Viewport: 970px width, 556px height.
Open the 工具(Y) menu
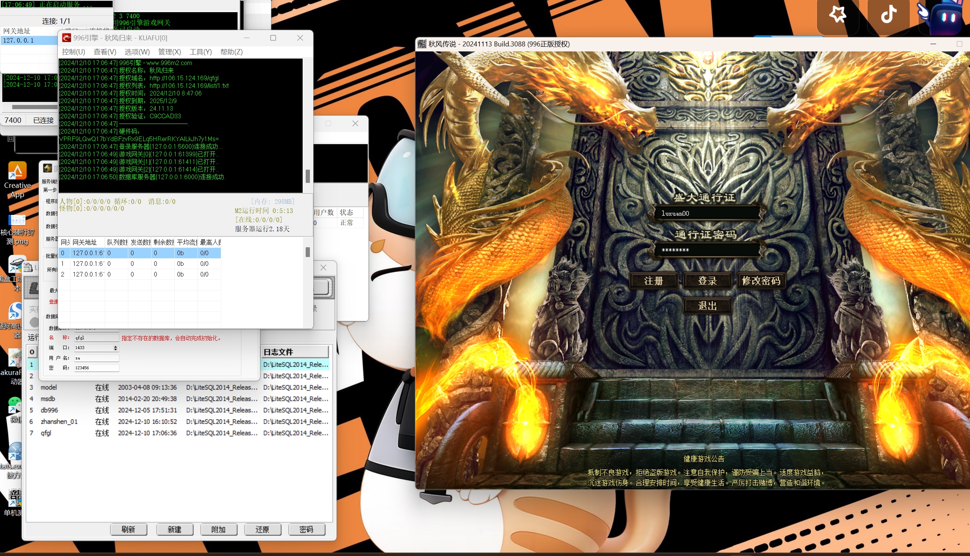(201, 52)
